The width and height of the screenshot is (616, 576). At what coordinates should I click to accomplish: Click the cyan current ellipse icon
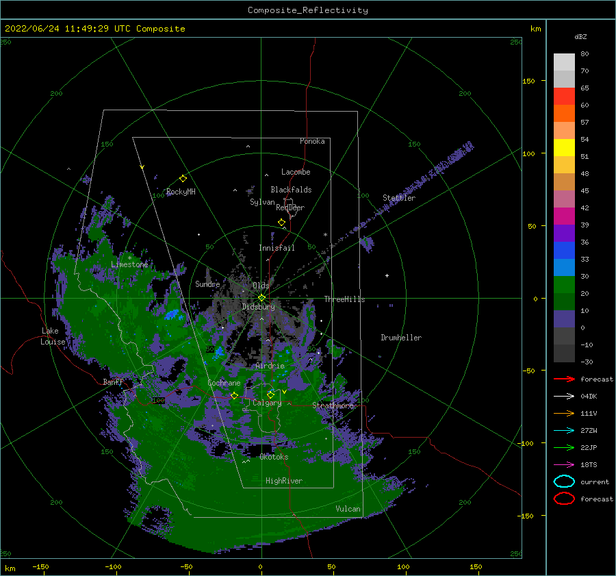[564, 481]
